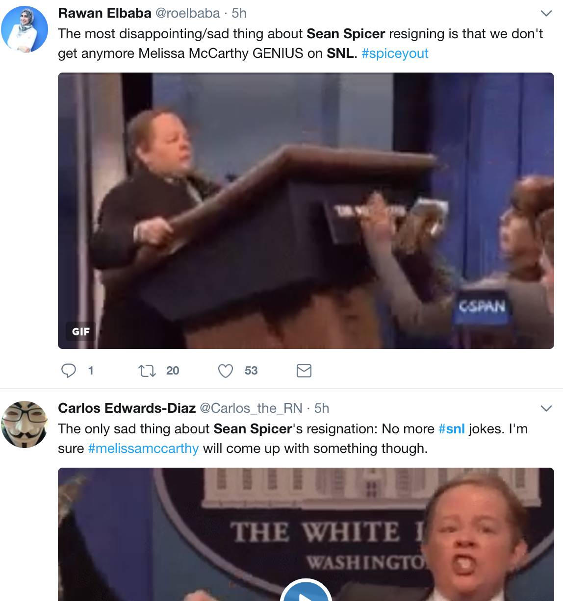Viewport: 563px width, 601px height.
Task: Open the 5h timestamp on Carlos's tweet
Action: [322, 408]
